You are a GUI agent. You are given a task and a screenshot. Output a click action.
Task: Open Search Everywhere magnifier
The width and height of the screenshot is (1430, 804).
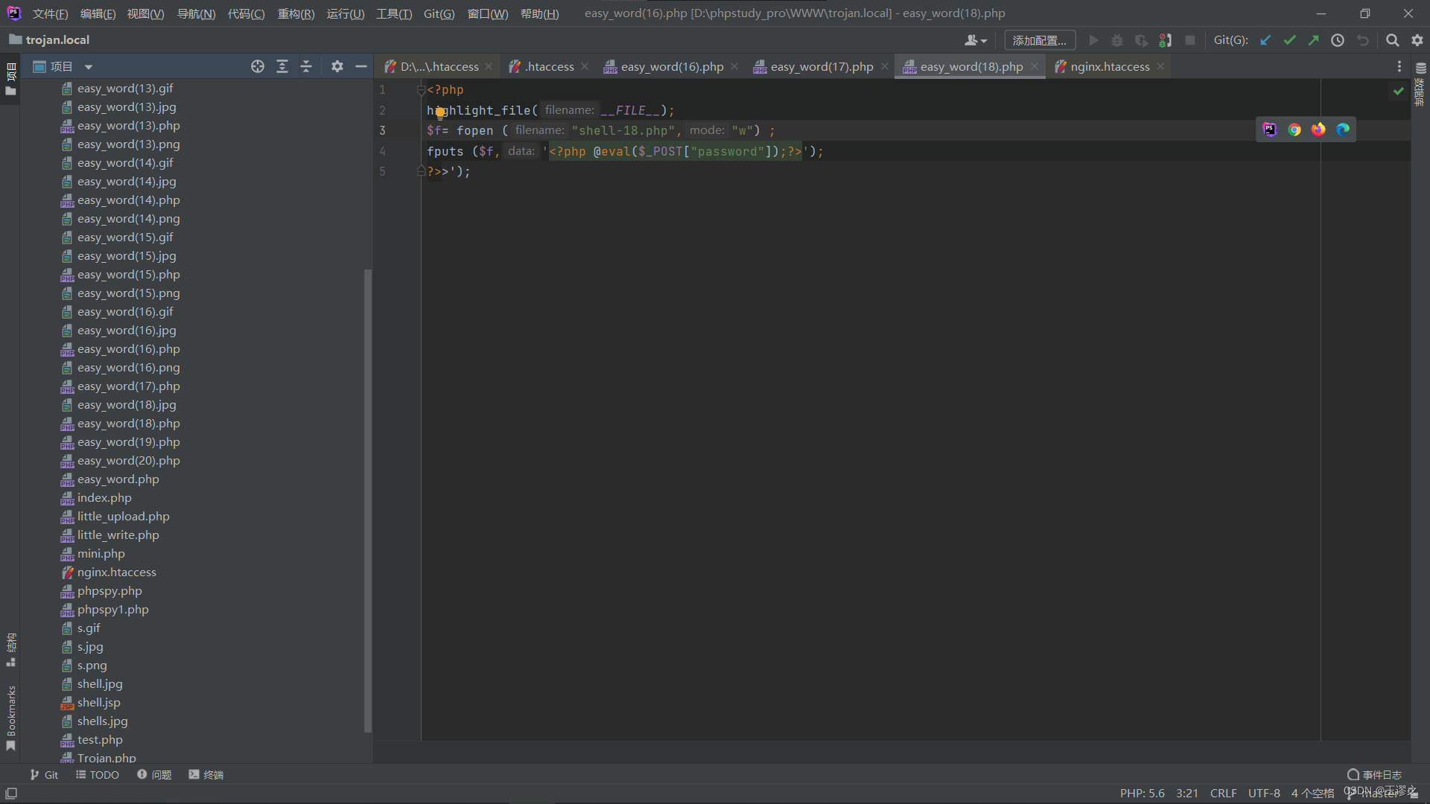1392,40
